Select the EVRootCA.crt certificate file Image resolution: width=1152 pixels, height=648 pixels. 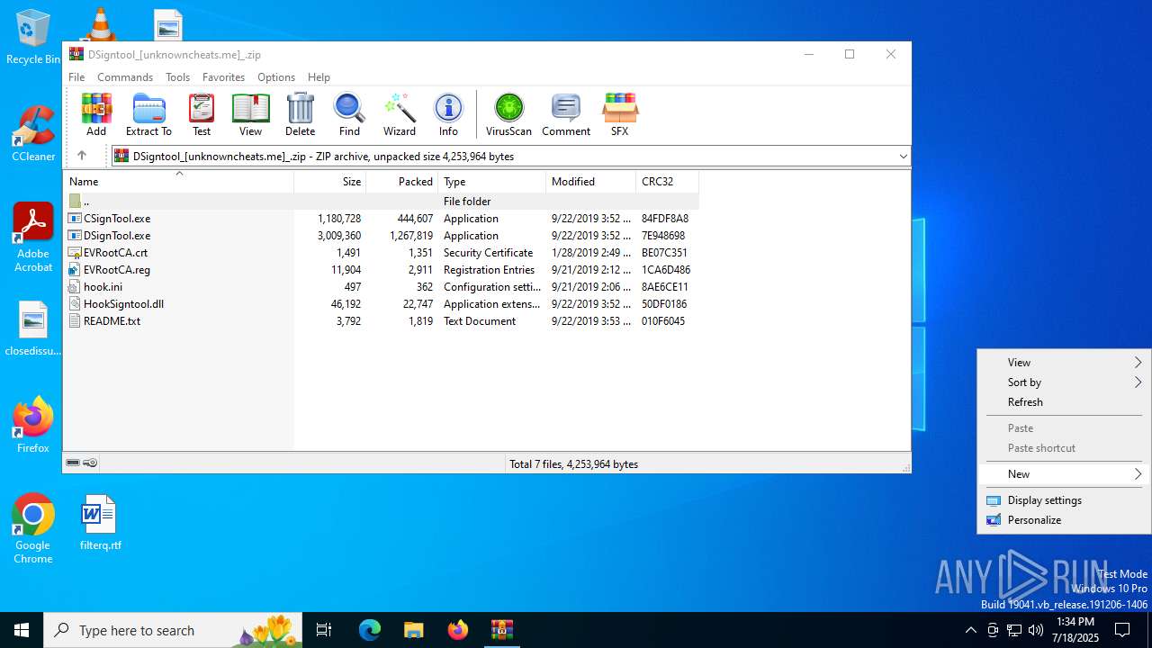pyautogui.click(x=115, y=253)
